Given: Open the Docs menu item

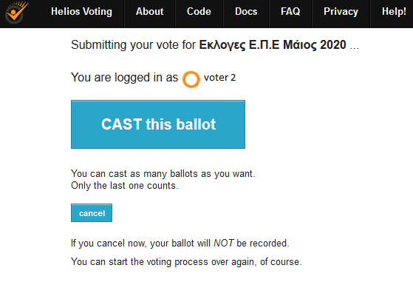Looking at the screenshot, I should tap(246, 12).
